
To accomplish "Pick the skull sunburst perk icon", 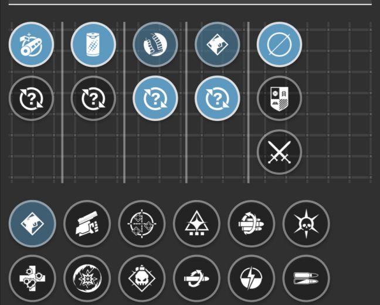I will pyautogui.click(x=306, y=223).
